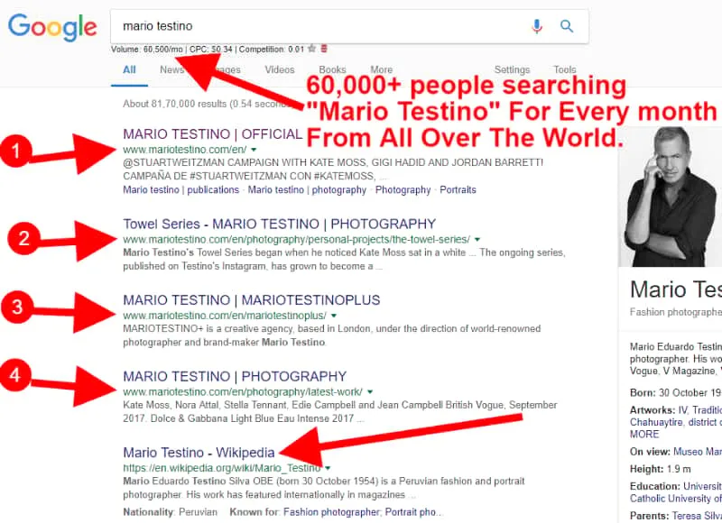Image resolution: width=722 pixels, height=523 pixels.
Task: Open Mario testino | publications sitelink
Action: (x=181, y=190)
